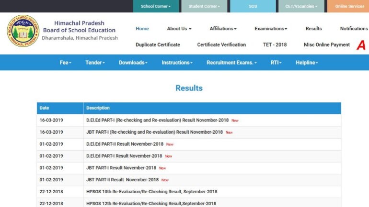
Task: Click the SOS button
Action: click(x=253, y=6)
